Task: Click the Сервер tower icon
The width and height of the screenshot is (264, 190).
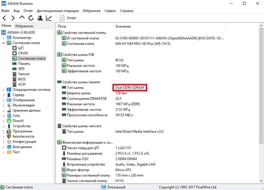Action: pyautogui.click(x=9, y=95)
